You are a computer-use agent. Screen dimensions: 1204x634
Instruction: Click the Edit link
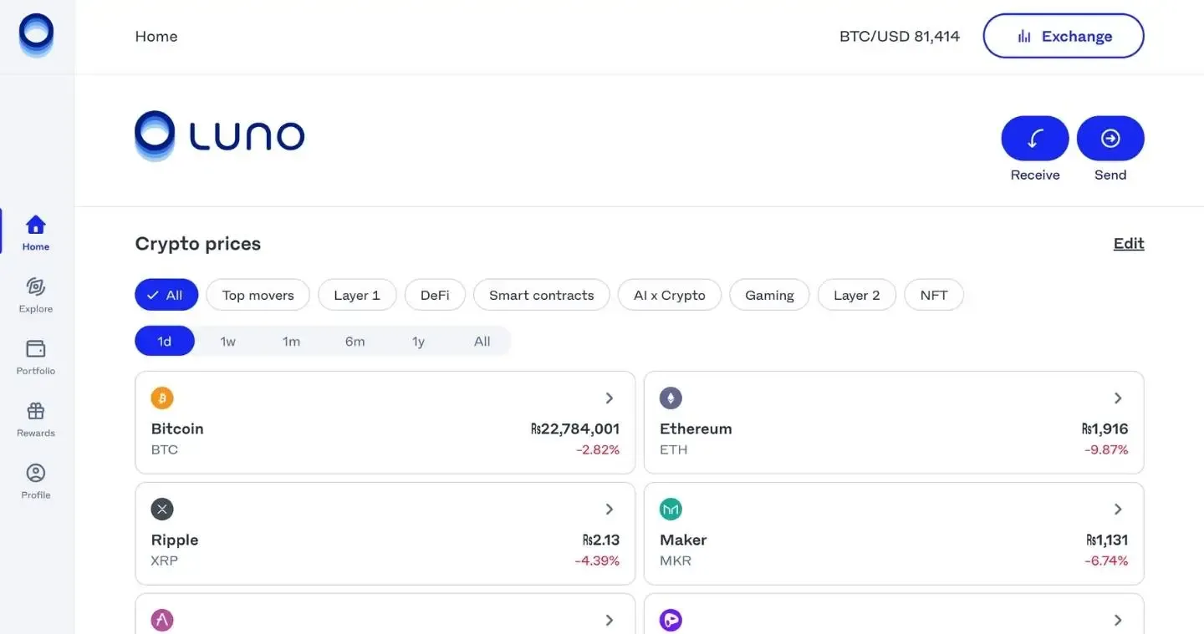1128,244
